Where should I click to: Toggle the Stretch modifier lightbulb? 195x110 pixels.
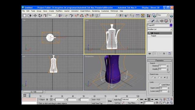149,33
